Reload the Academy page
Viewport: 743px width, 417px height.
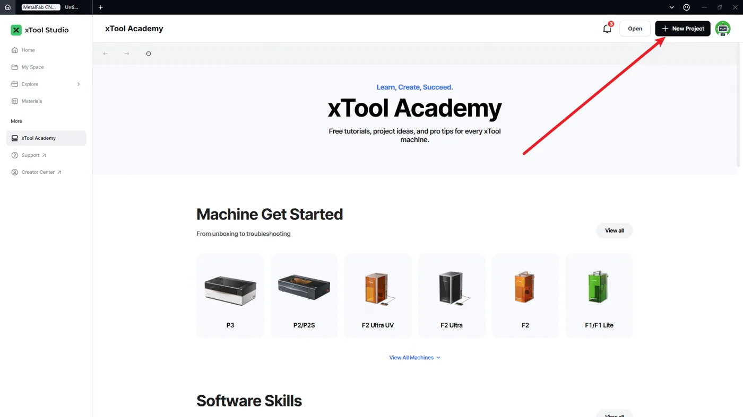click(x=149, y=54)
